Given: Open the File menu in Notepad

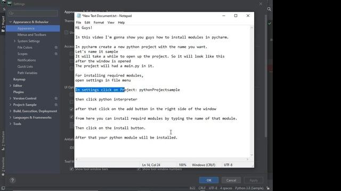Looking at the screenshot, I should point(78,22).
